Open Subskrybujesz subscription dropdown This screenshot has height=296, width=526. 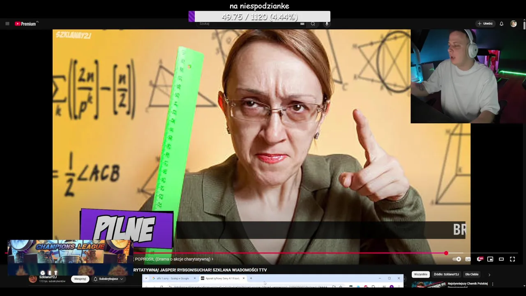point(108,279)
